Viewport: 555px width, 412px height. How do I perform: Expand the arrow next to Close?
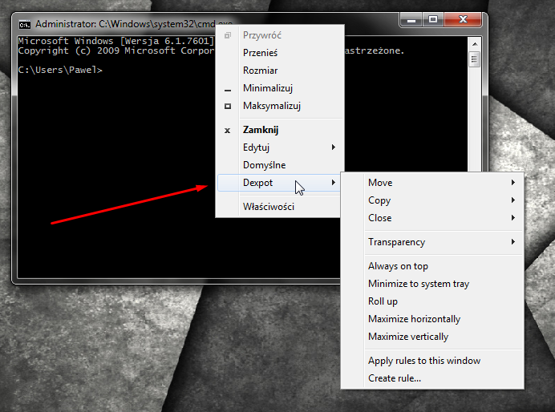coord(513,218)
